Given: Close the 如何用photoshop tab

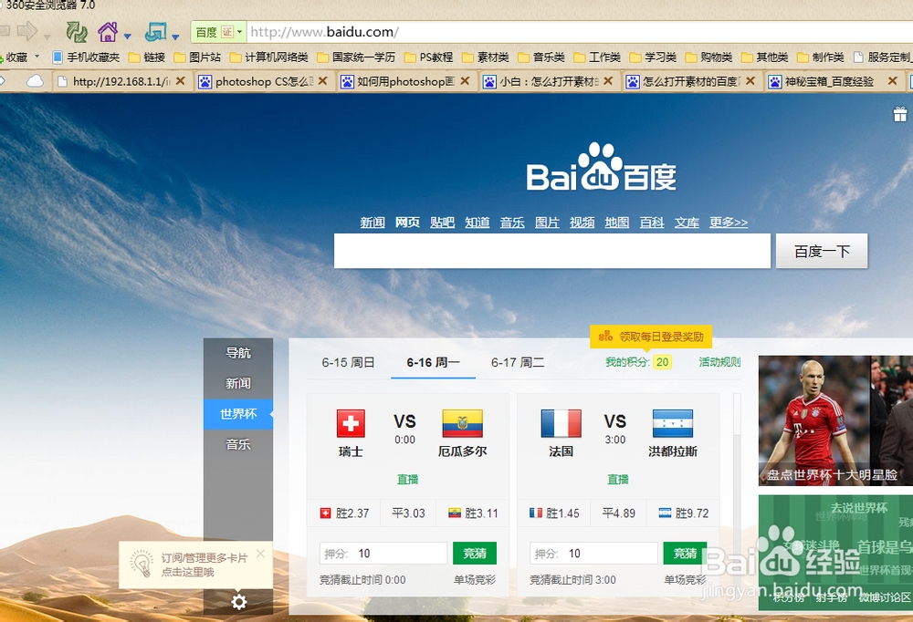Looking at the screenshot, I should [x=465, y=81].
